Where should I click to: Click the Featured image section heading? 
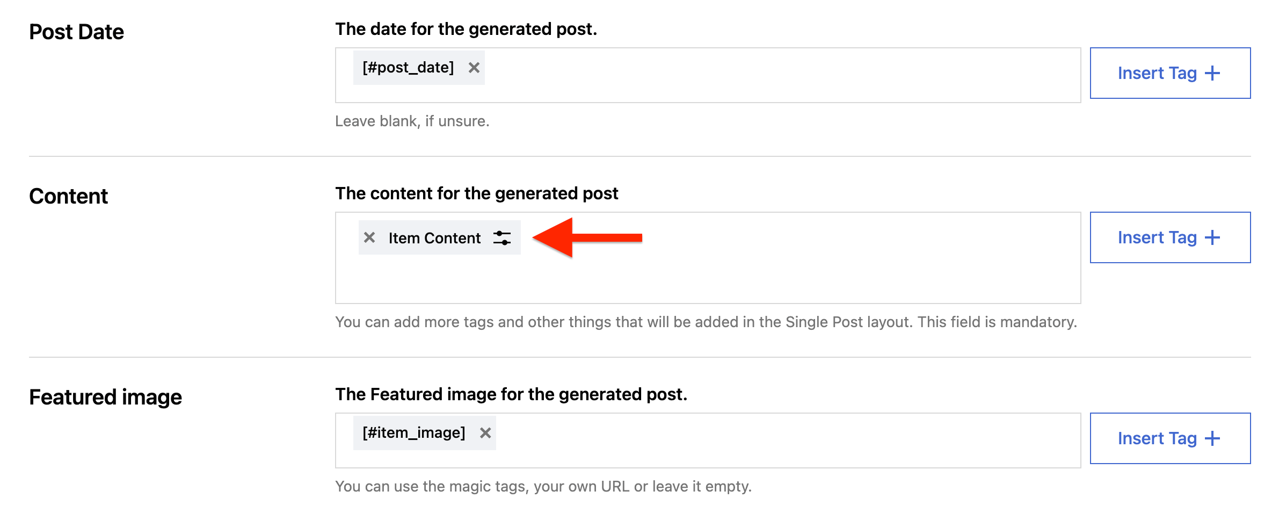105,398
